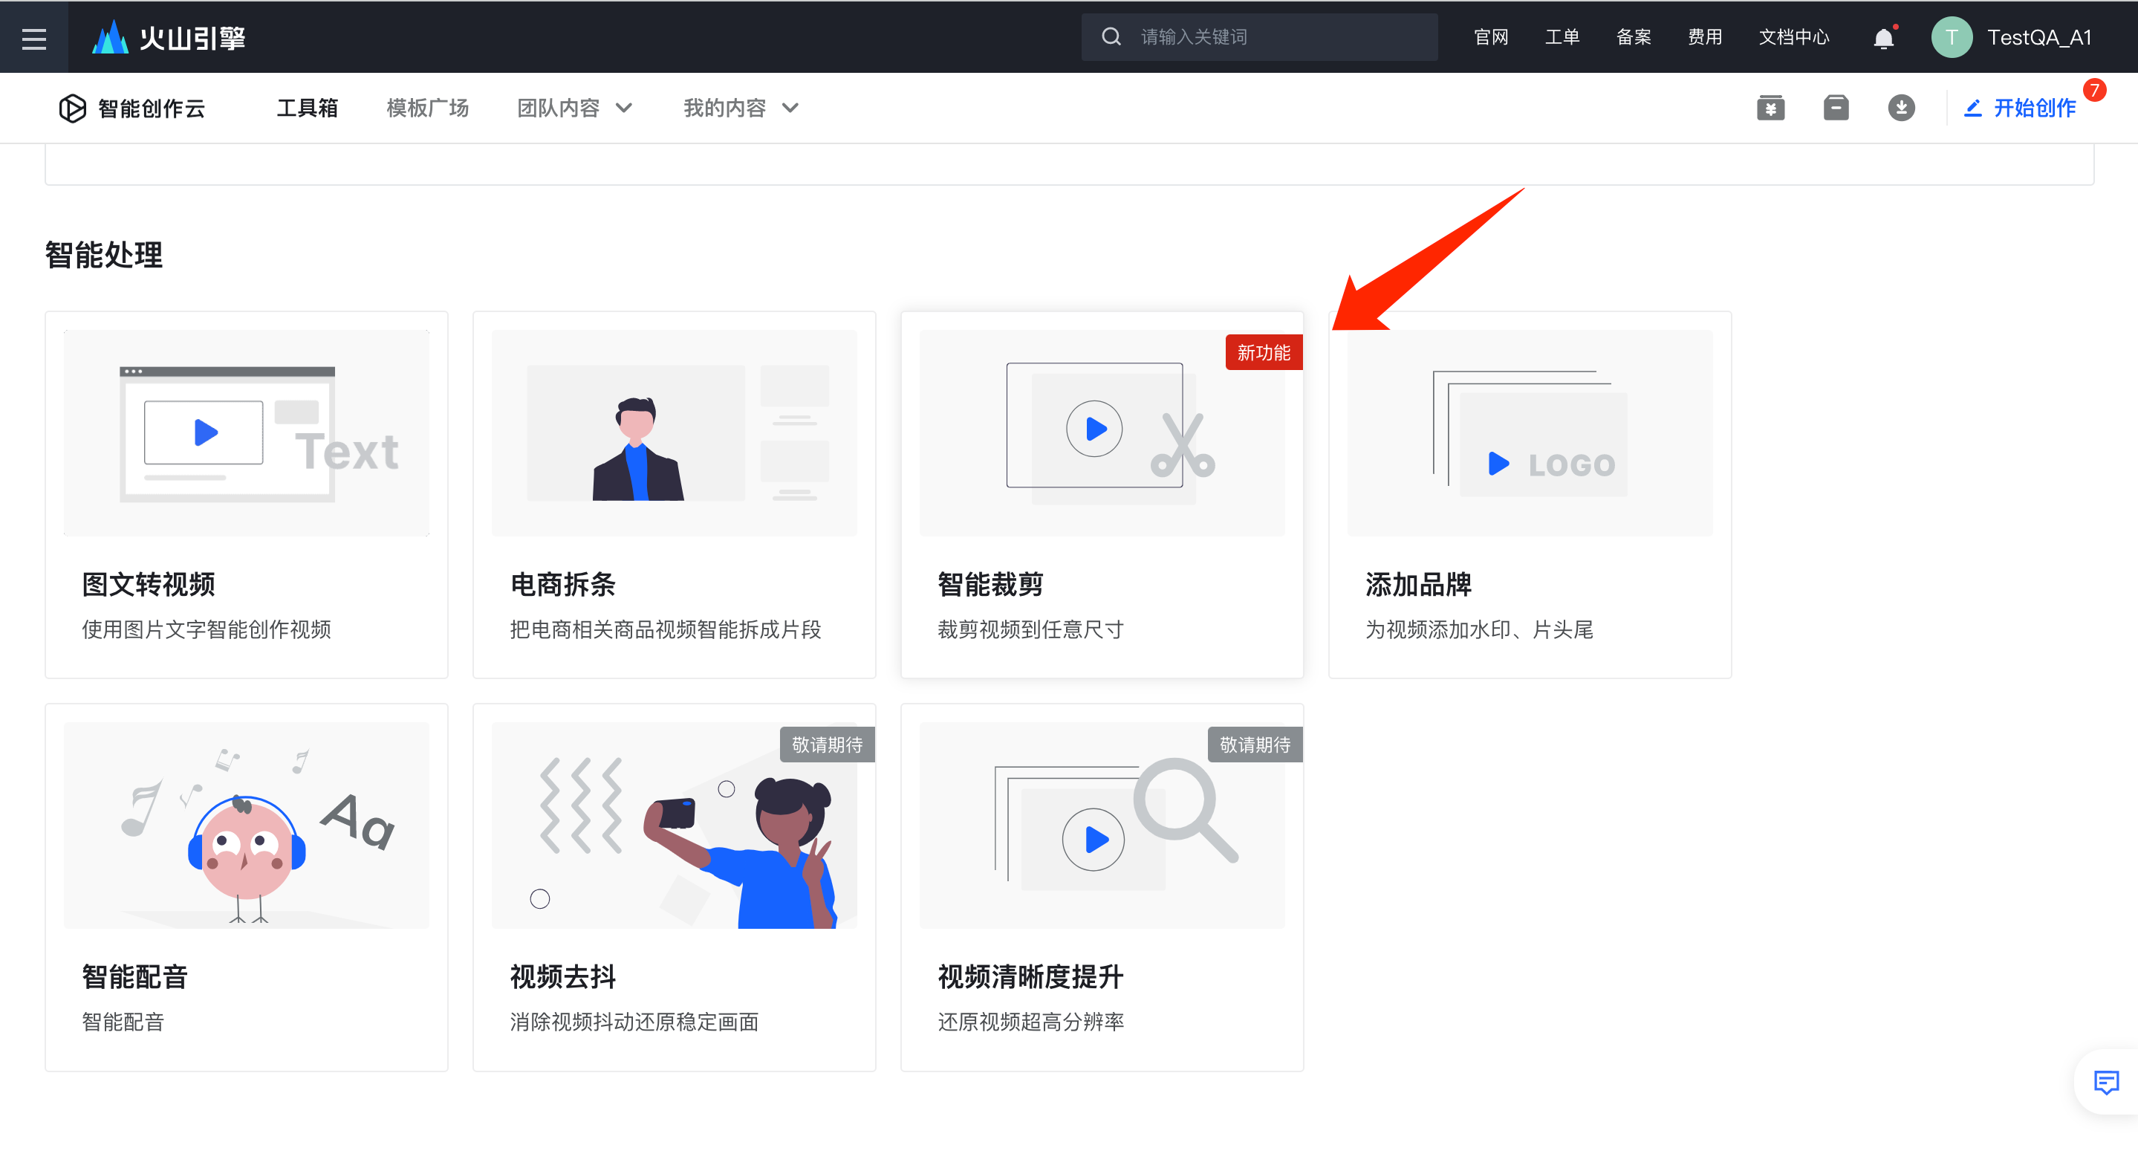Open the 图文转视频 card thumbnail
Screen dimensions: 2138x1174
point(247,432)
